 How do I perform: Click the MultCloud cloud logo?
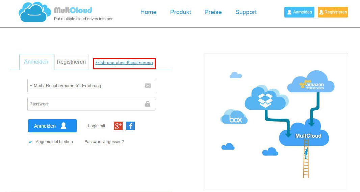coord(35,12)
